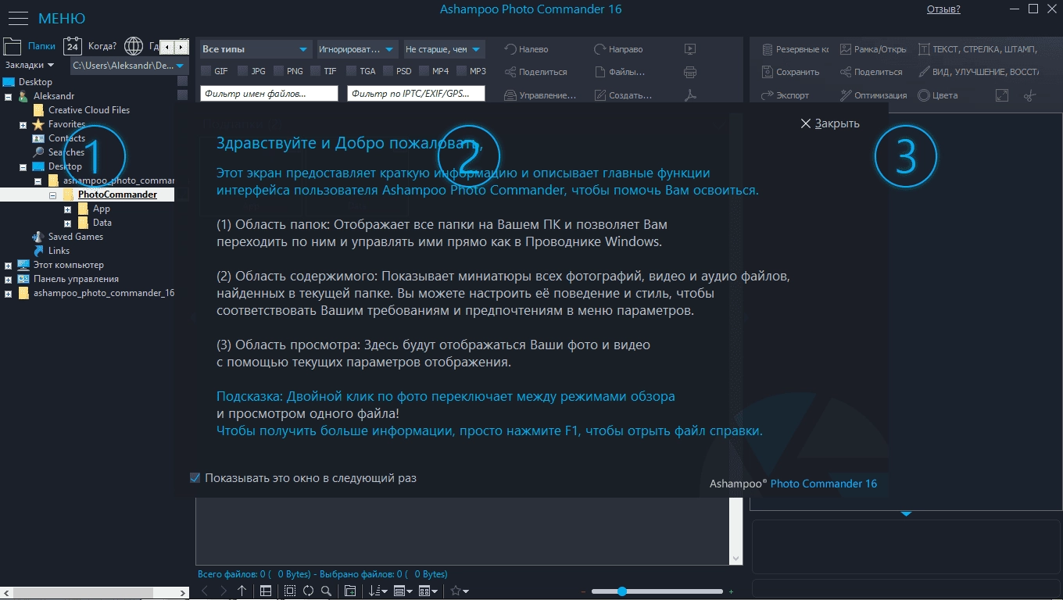This screenshot has height=600, width=1063.
Task: Open the Папки folders tab
Action: click(x=30, y=46)
